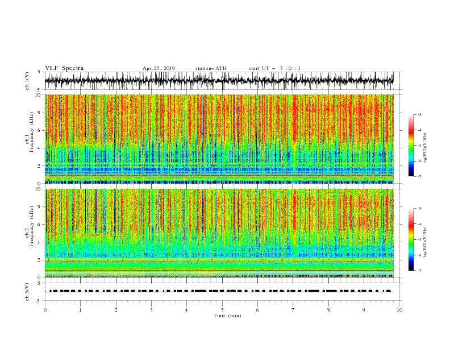Click the "2" kHz tick on ch.2 spectrogram

pyautogui.click(x=39, y=260)
